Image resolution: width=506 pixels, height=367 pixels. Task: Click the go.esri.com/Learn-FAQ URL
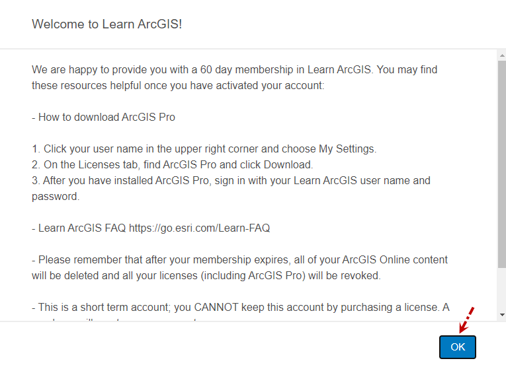click(199, 228)
